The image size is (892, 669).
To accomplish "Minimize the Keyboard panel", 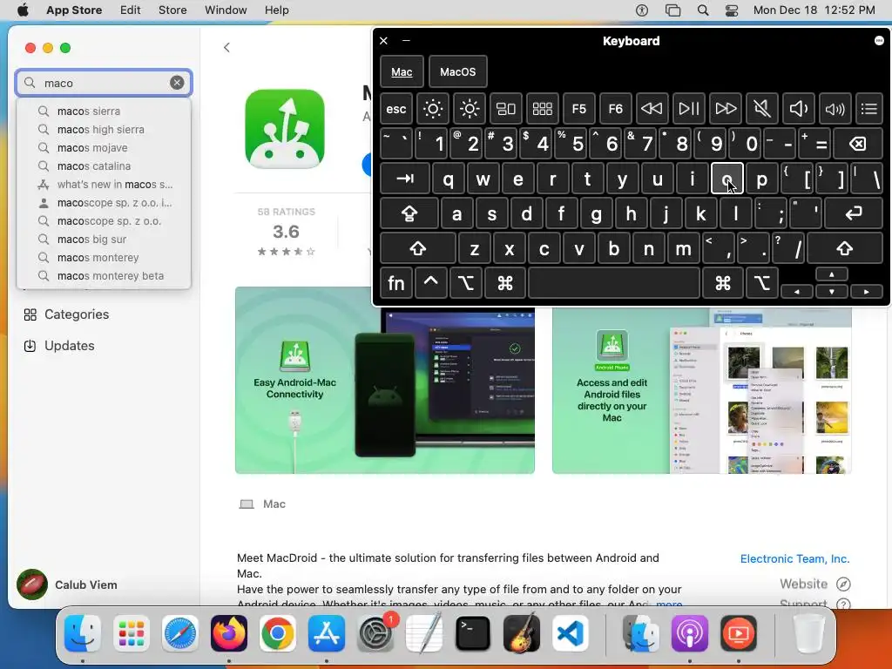I will coord(406,40).
